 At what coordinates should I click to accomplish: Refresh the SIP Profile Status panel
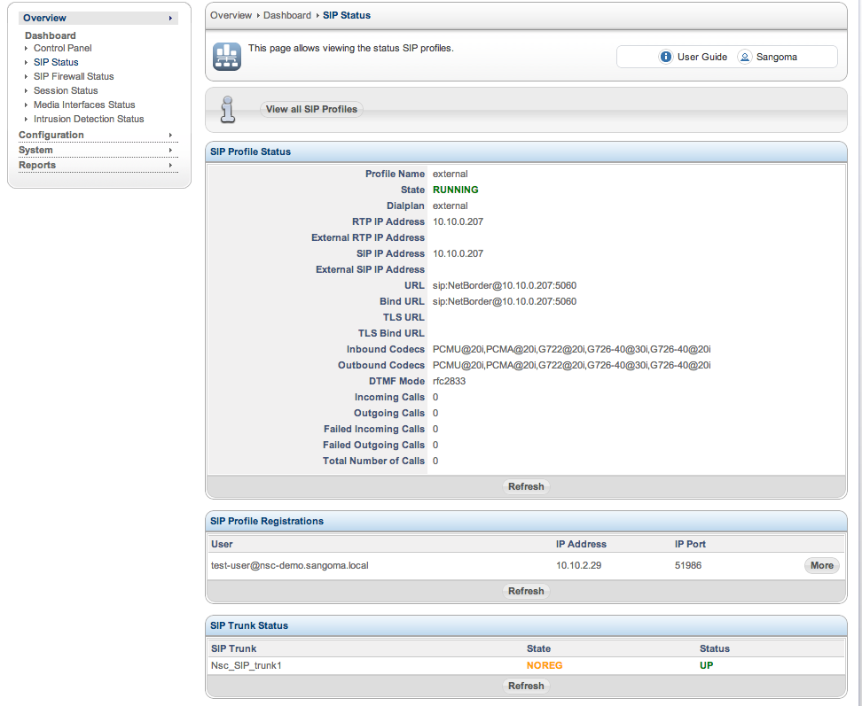click(526, 487)
